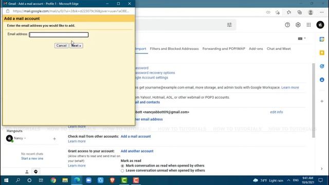329x185 pixels.
Task: Click Learn more under Grant access to your account
Action: point(77,165)
